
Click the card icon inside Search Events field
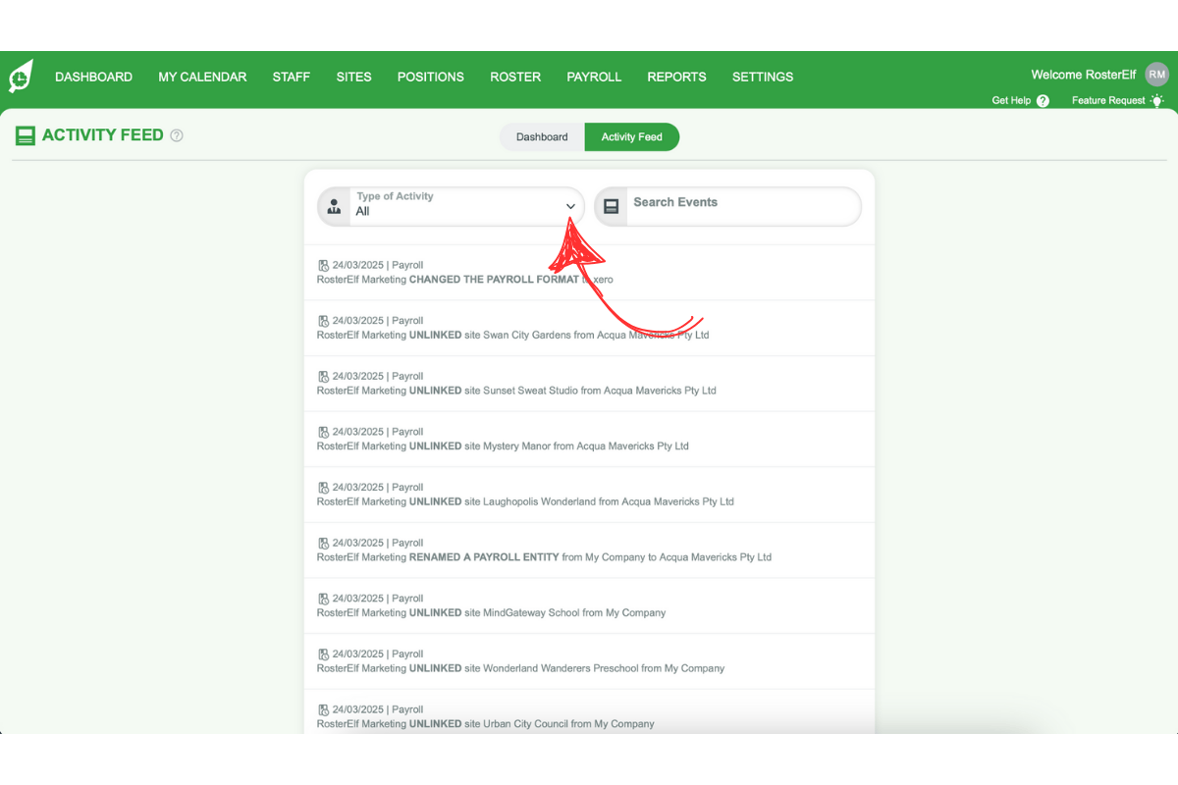(x=611, y=206)
